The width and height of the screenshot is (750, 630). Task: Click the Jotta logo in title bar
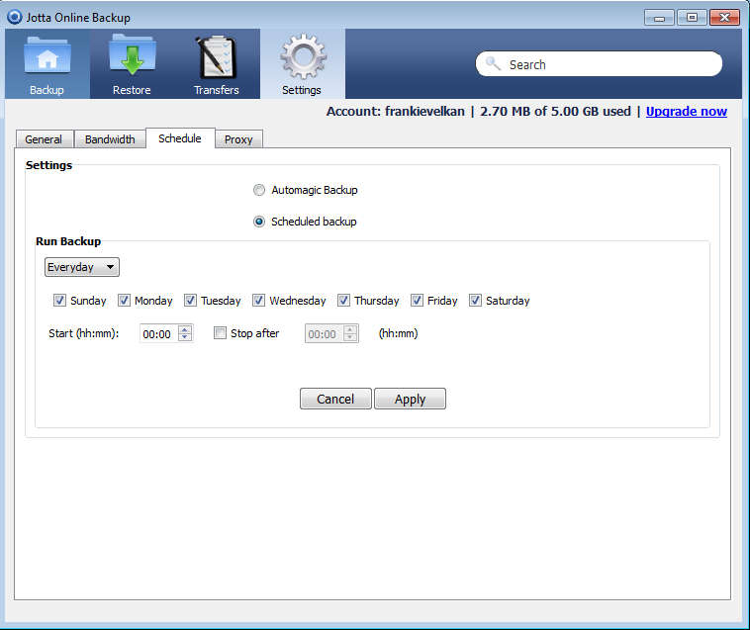pos(15,17)
